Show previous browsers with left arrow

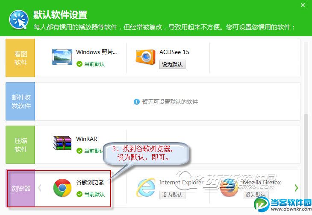[40, 188]
